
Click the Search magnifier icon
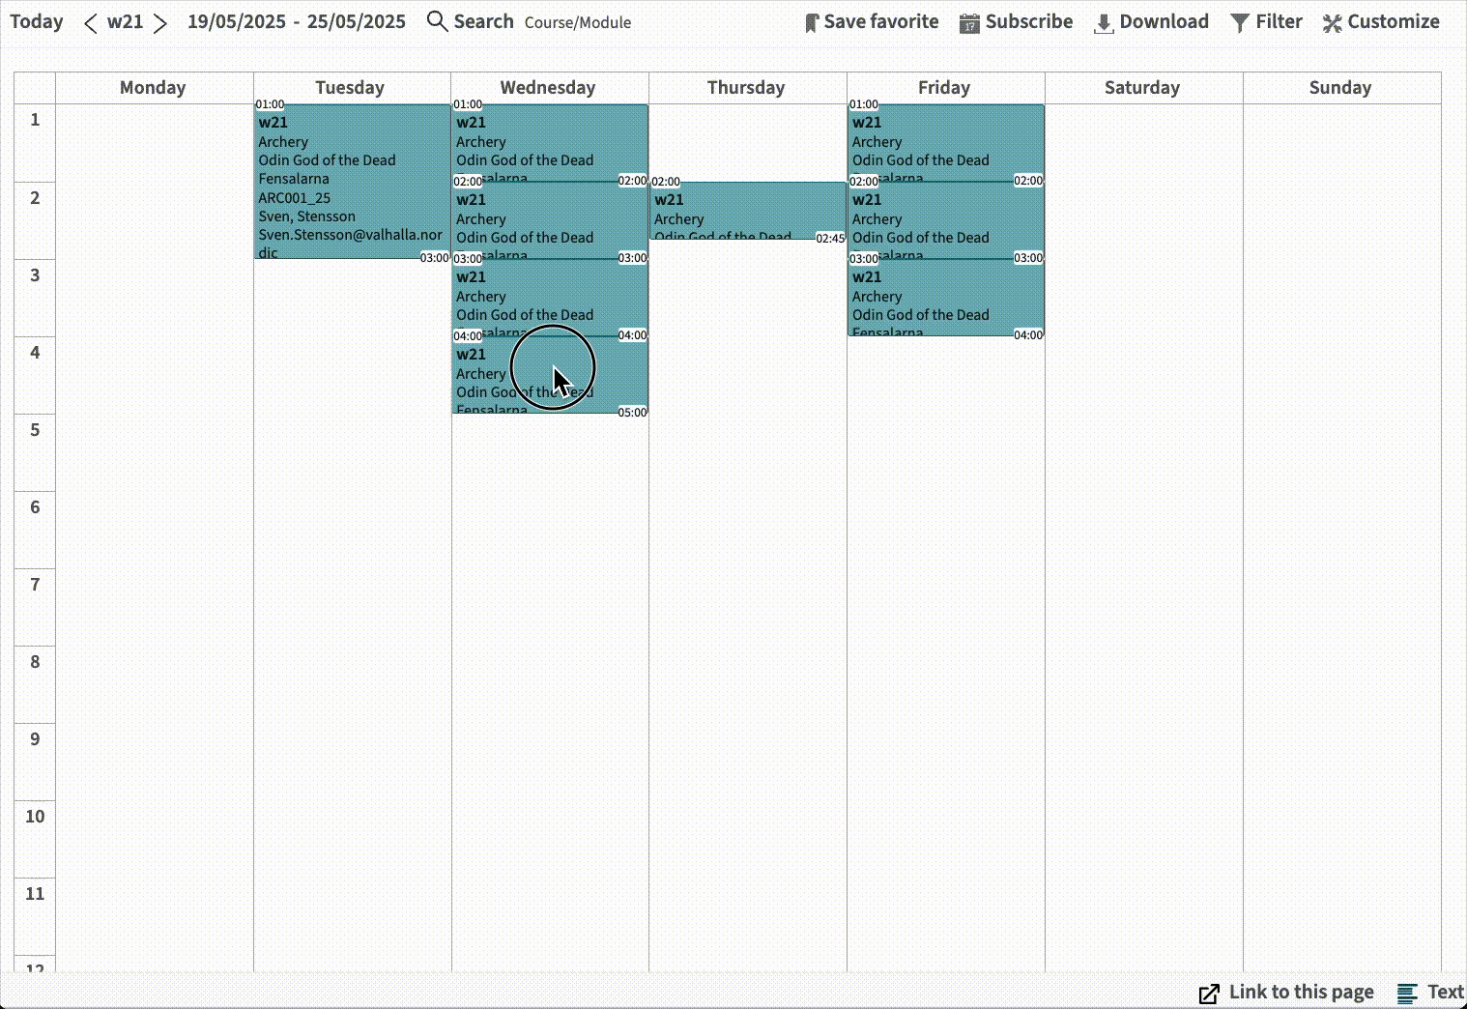437,21
